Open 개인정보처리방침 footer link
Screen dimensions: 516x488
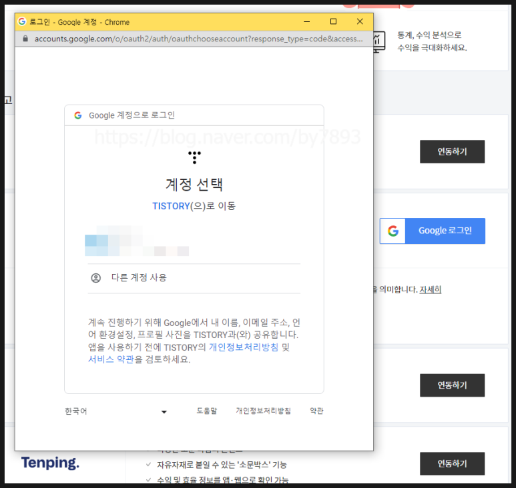(263, 411)
